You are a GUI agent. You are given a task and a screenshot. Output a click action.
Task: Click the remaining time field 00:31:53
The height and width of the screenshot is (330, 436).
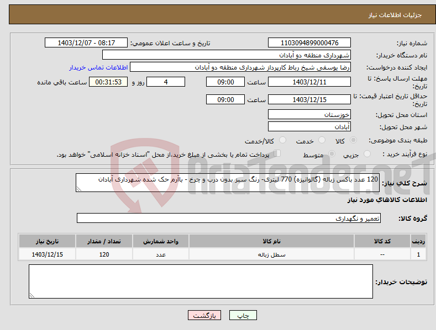[108, 82]
